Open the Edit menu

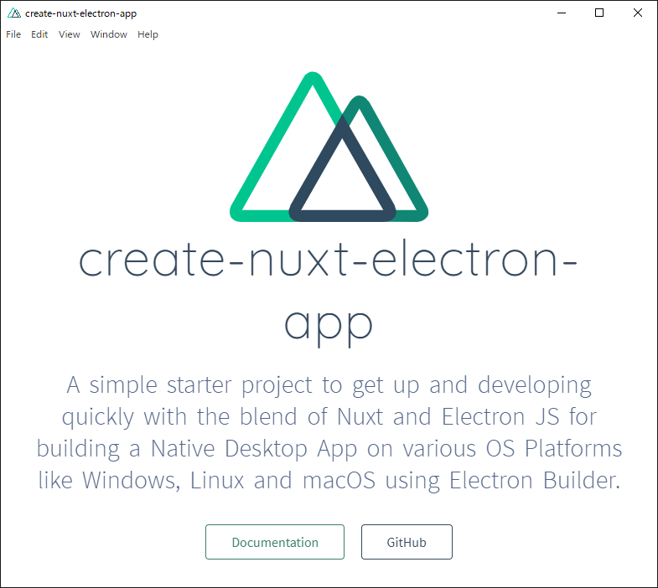click(39, 34)
